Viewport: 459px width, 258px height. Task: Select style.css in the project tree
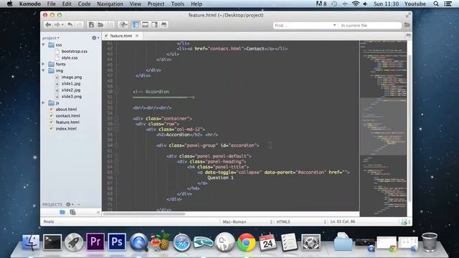pos(70,57)
